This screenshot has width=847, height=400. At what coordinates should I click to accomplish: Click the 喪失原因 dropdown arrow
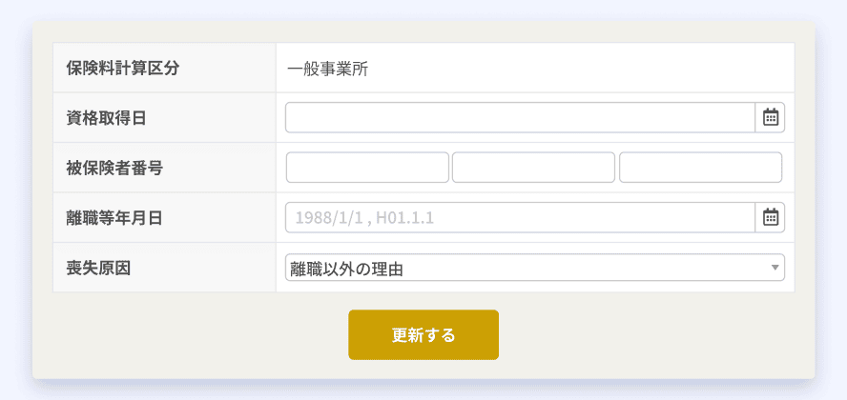[775, 268]
